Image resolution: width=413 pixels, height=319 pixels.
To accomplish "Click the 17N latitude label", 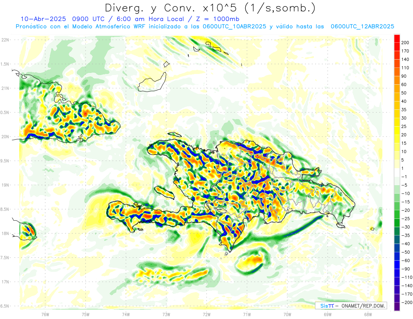I will [x=5, y=282].
